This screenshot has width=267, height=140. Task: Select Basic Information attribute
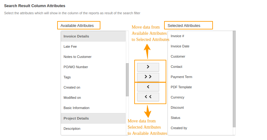76,108
